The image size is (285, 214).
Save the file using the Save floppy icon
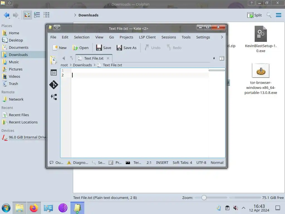(104, 48)
